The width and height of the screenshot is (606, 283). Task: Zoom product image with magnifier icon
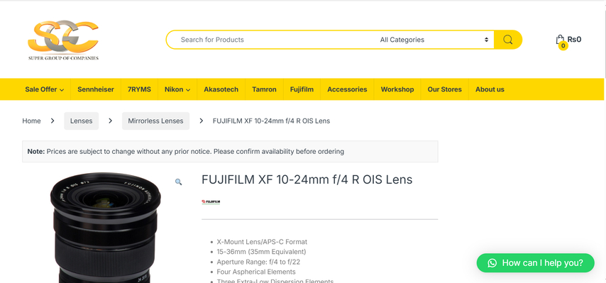point(178,182)
